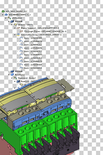
Task: Click the Through Plane plane icon
Action: tap(21, 31)
